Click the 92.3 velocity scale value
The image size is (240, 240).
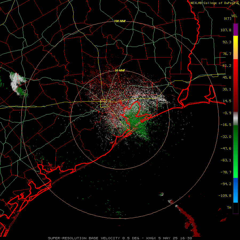(x=227, y=42)
